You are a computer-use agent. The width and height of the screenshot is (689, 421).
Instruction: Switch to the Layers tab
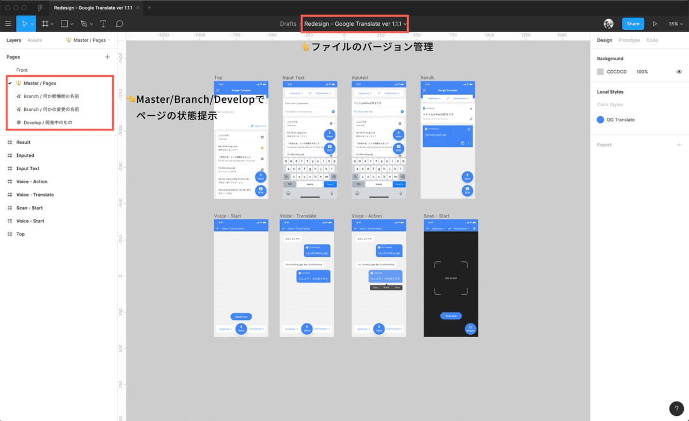14,40
